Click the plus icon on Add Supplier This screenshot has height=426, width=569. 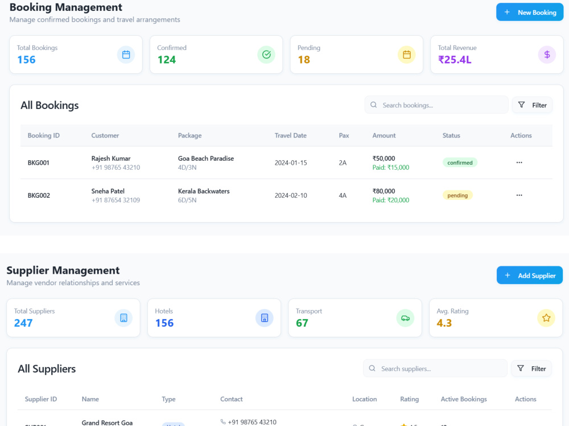(508, 275)
